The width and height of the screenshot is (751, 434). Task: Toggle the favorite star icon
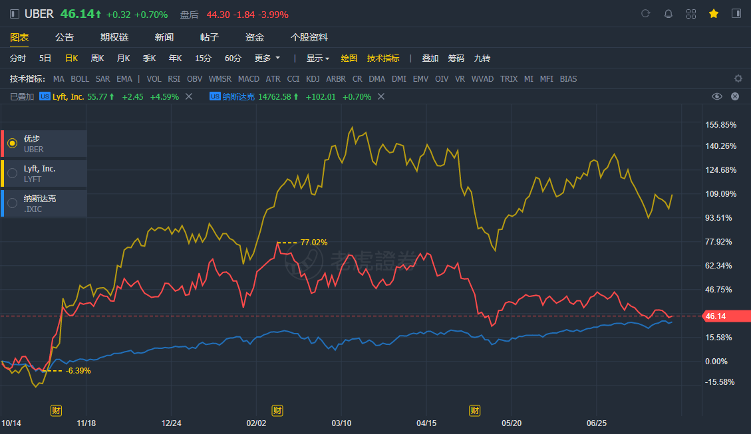click(714, 14)
